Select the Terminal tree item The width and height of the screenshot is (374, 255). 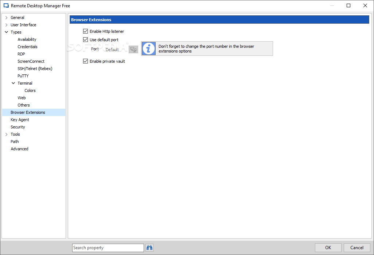[x=25, y=83]
